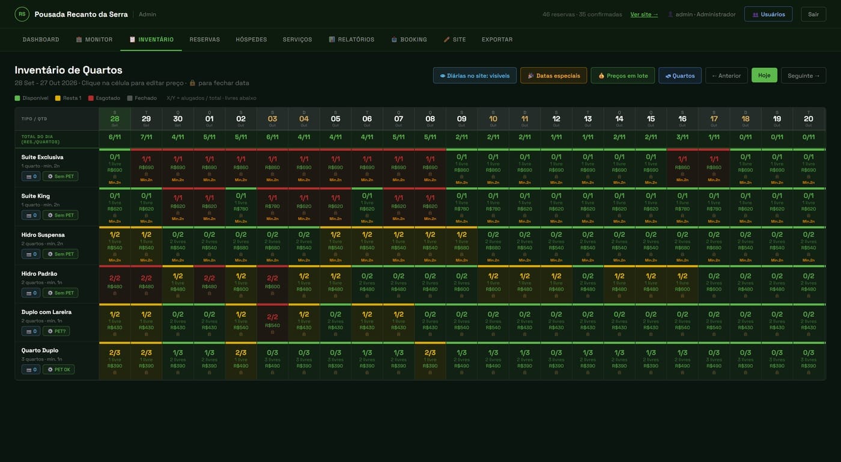This screenshot has width=841, height=462.
Task: Open the Datas especiais panel
Action: [554, 76]
